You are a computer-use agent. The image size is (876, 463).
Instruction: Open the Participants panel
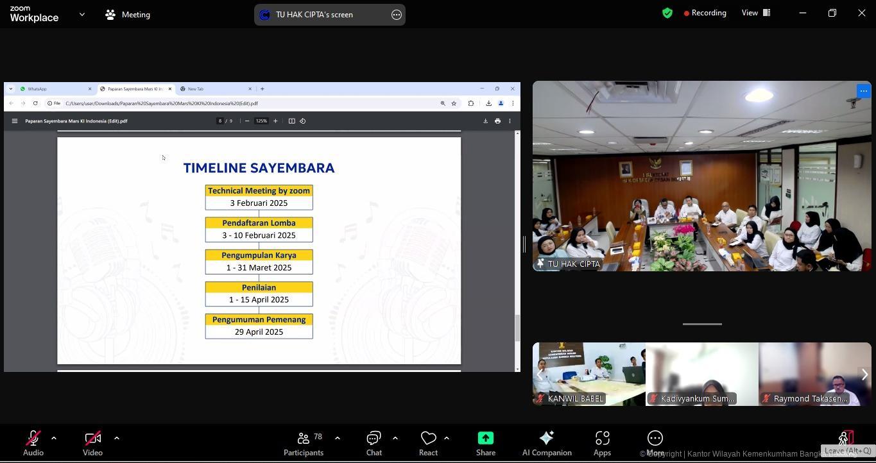(304, 443)
